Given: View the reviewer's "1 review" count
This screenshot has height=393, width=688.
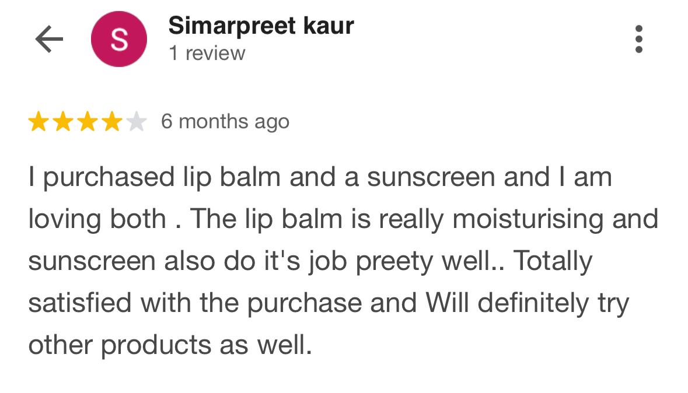Looking at the screenshot, I should [207, 54].
